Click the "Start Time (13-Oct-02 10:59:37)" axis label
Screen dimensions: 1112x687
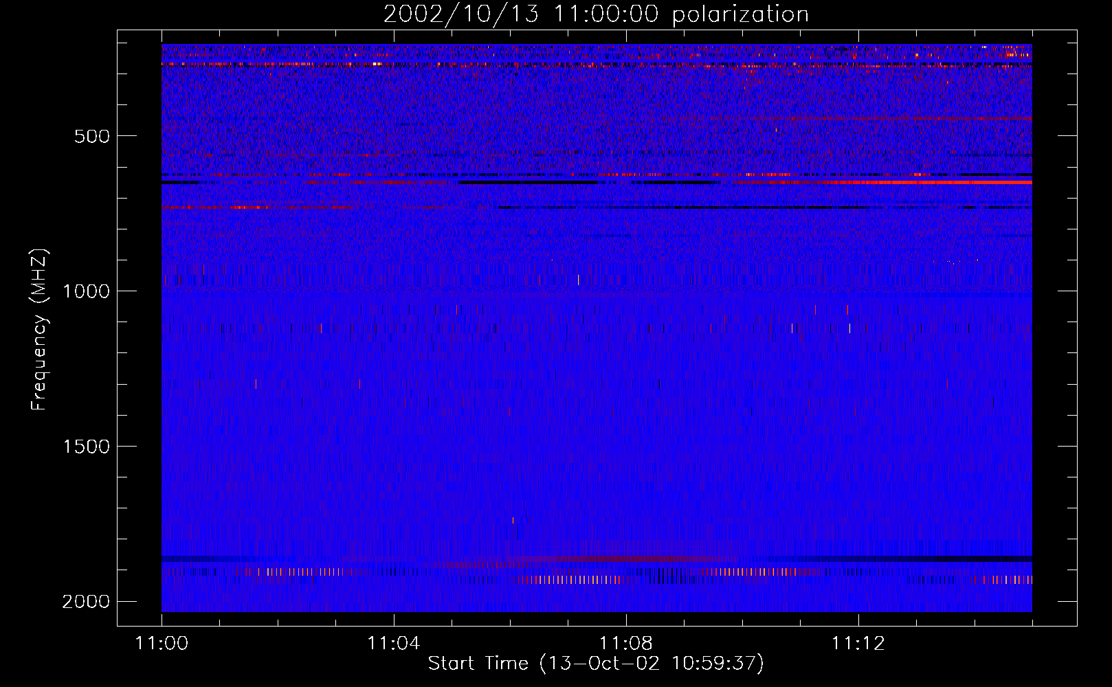pyautogui.click(x=596, y=663)
